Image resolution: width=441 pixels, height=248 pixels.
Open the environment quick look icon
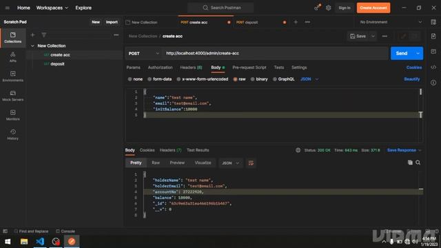click(433, 22)
